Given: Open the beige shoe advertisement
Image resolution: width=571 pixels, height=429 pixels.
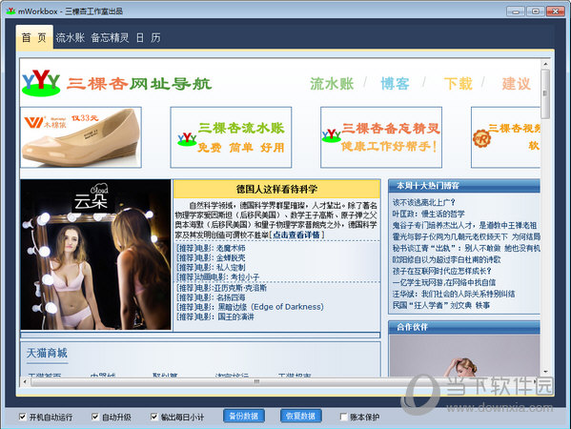Looking at the screenshot, I should (81, 137).
